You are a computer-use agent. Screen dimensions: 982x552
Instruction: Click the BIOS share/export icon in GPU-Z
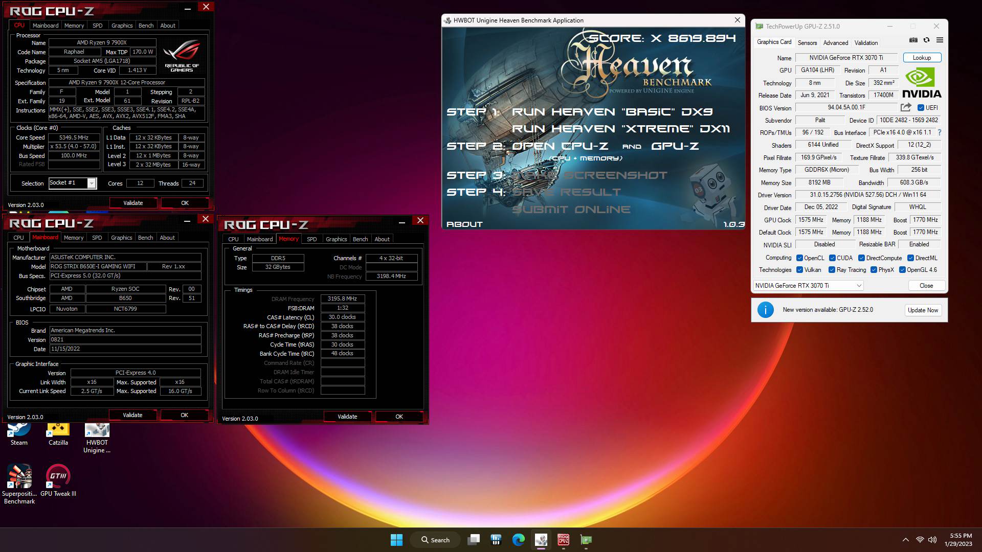[x=906, y=107]
